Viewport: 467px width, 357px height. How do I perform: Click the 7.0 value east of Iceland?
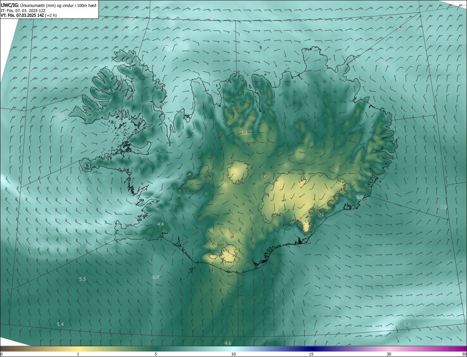point(443,207)
